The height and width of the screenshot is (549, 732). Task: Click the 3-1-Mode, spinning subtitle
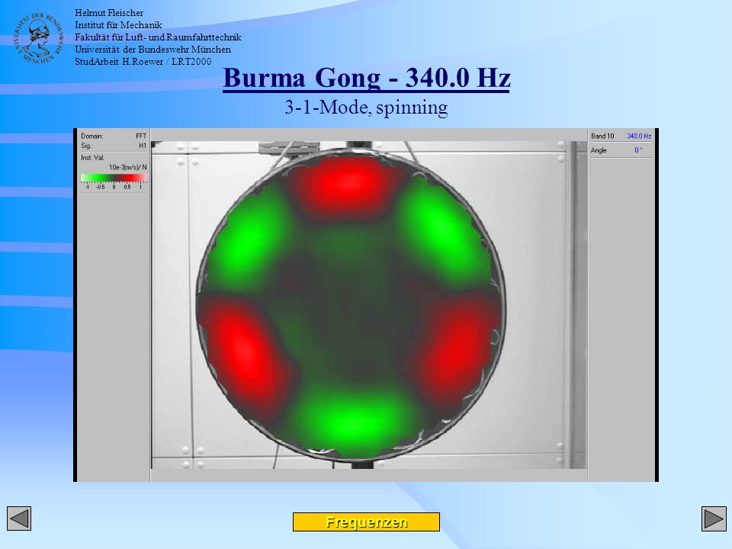[367, 108]
